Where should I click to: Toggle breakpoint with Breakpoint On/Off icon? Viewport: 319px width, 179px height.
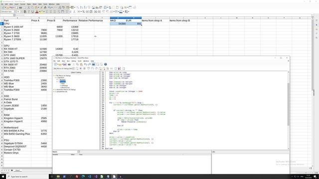pyautogui.click(x=100, y=69)
